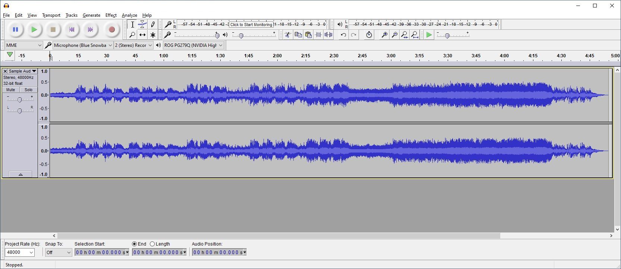Click the Paste clipboard icon
Screen dimensions: 621x269
308,35
